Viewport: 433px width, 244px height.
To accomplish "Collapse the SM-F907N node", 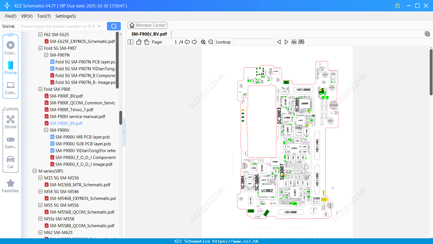I will pos(46,55).
